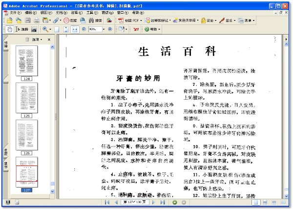Viewport: 293px width, 210px height.
Task: Open the Help (帮助) menu in menu bar
Action: [x=138, y=13]
